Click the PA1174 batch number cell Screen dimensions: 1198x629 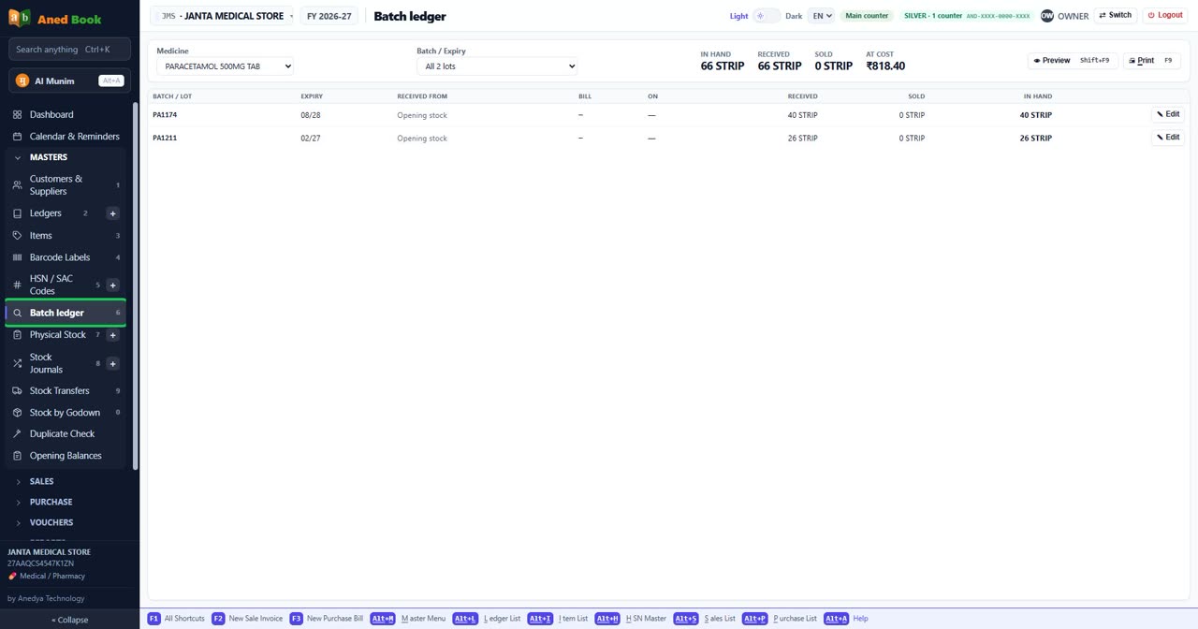click(x=165, y=115)
